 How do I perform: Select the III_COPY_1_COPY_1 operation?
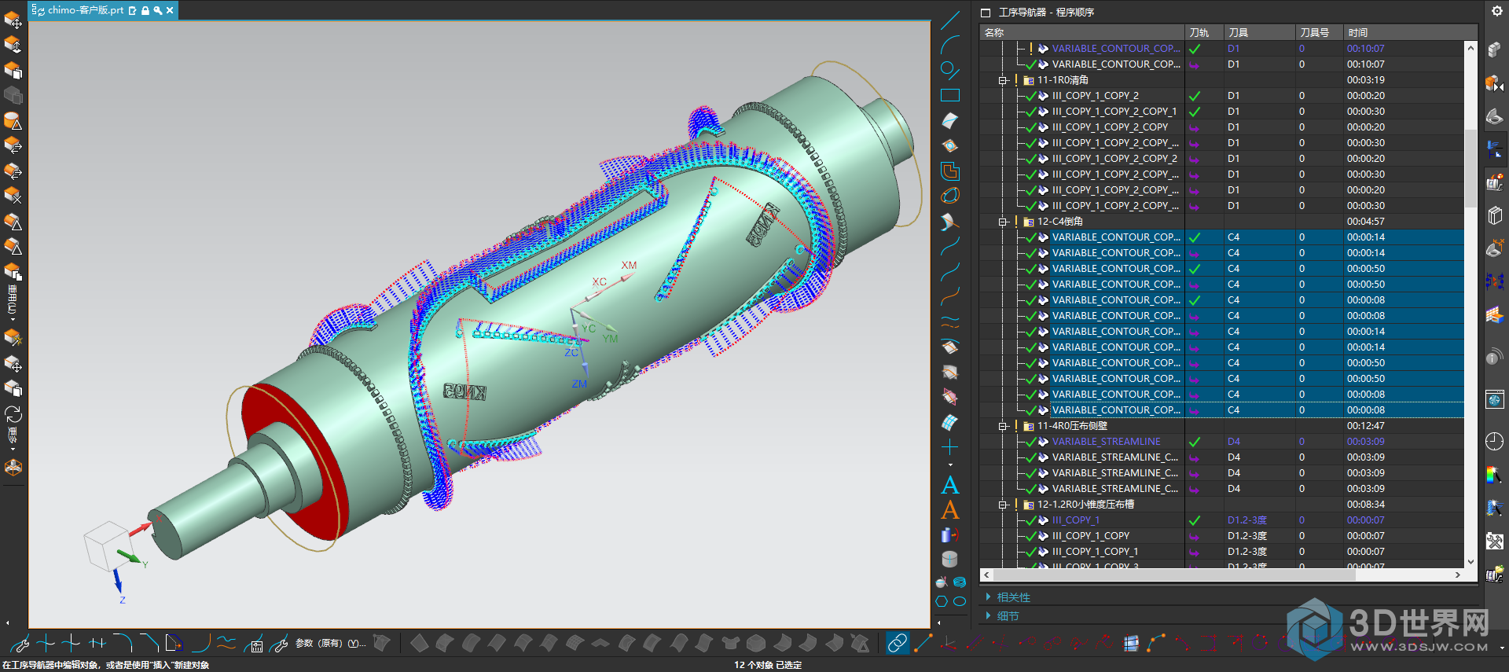point(1096,552)
